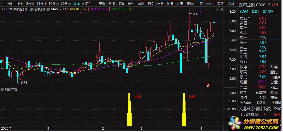Click the 涨停 limit-up value 8.78

263,67
